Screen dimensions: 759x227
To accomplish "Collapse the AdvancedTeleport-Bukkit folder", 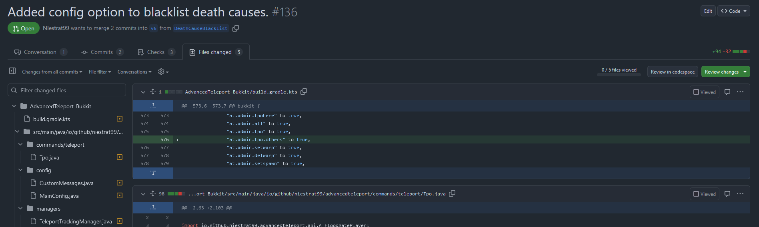I will (14, 106).
